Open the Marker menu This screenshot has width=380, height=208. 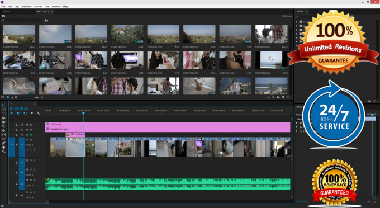(37, 7)
